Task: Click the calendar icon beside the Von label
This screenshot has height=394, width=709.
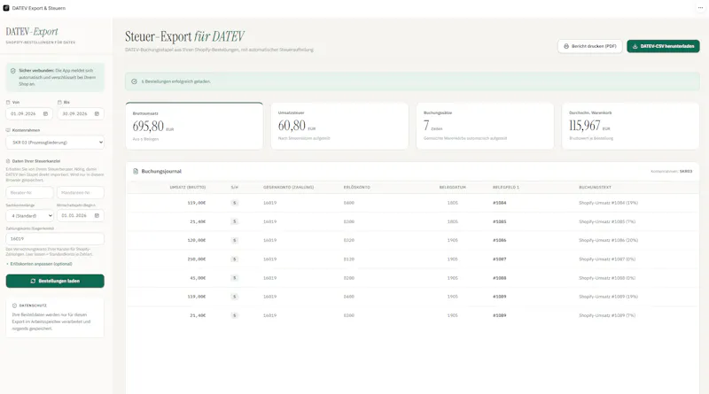Action: coord(8,103)
